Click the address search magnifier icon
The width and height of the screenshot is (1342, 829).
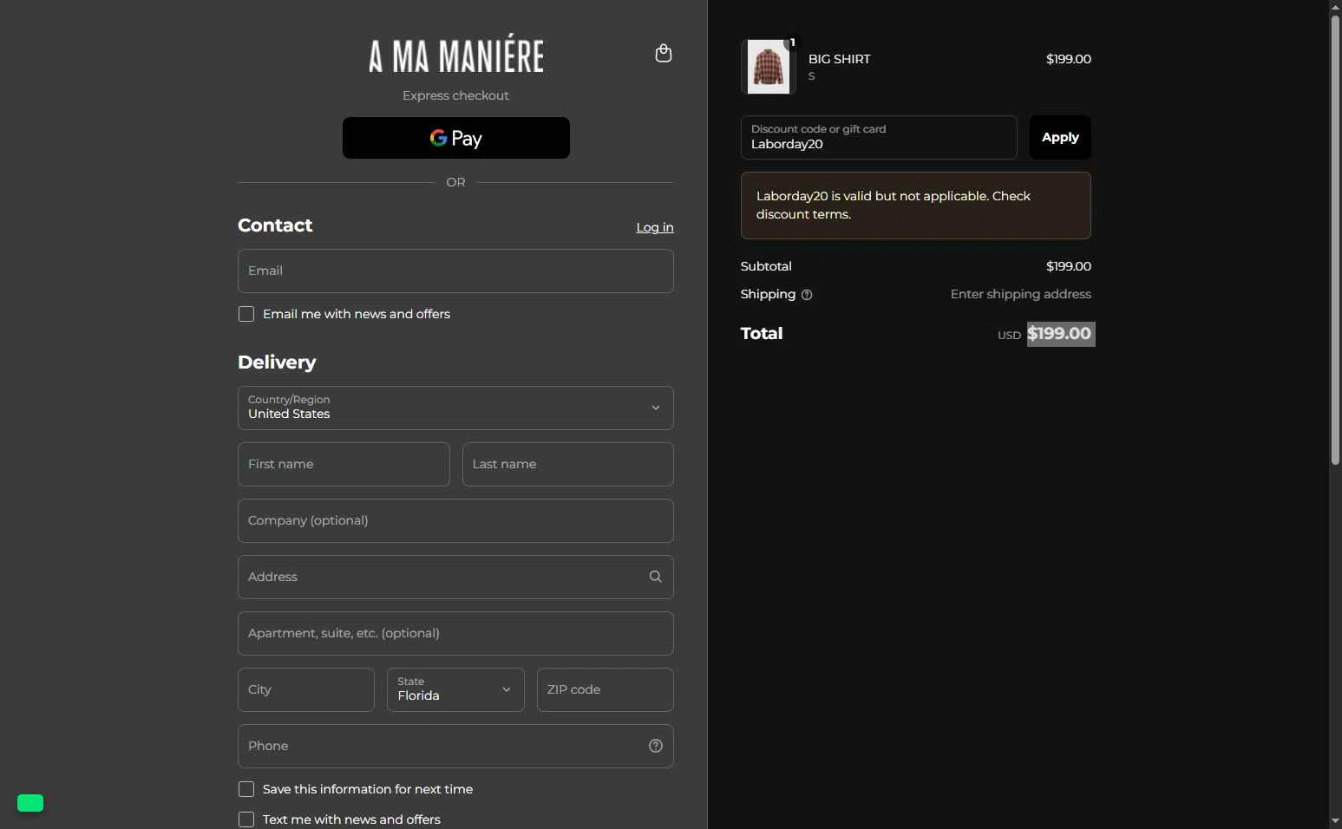(x=656, y=577)
